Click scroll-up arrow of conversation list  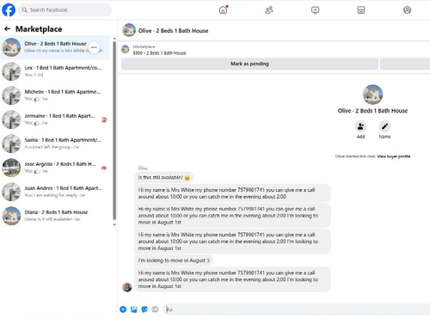114,39
